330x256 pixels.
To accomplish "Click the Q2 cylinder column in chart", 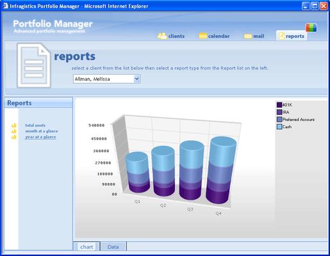I will tap(163, 172).
